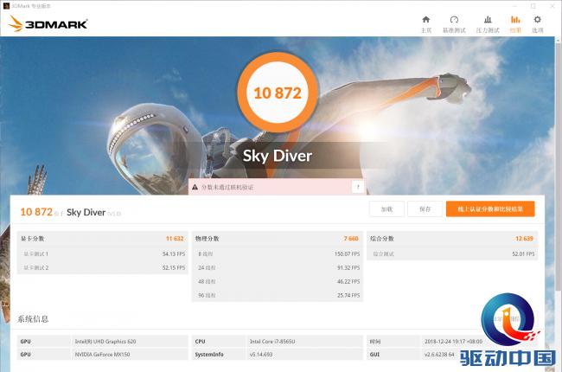Open the 基准测试 benchmark gauge icon
562x372 pixels.
(454, 22)
